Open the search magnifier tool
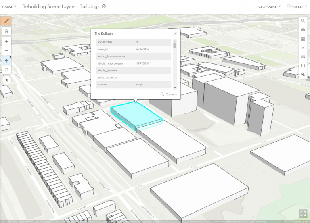 (303, 21)
